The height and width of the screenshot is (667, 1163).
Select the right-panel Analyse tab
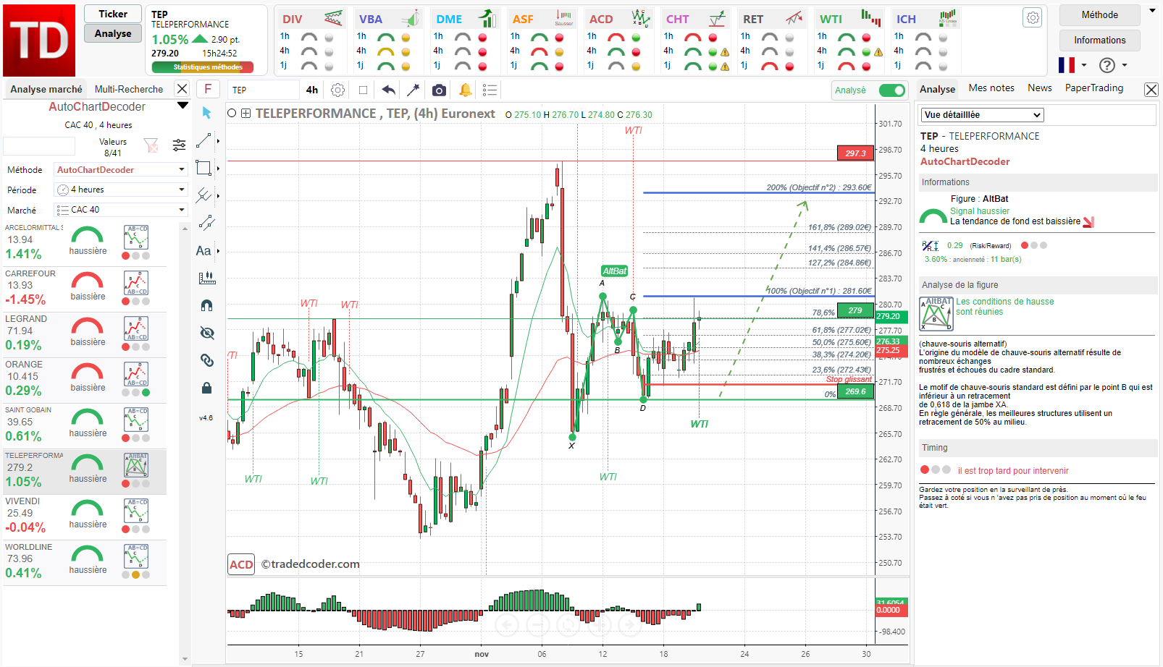[937, 89]
